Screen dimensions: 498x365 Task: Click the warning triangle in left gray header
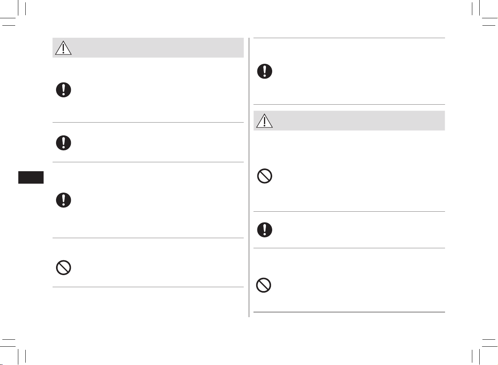click(x=63, y=47)
